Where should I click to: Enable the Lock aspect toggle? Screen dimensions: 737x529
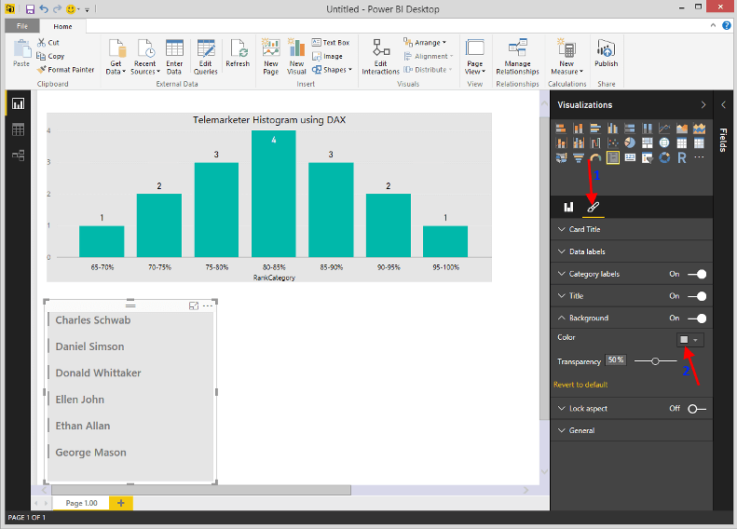(x=697, y=409)
